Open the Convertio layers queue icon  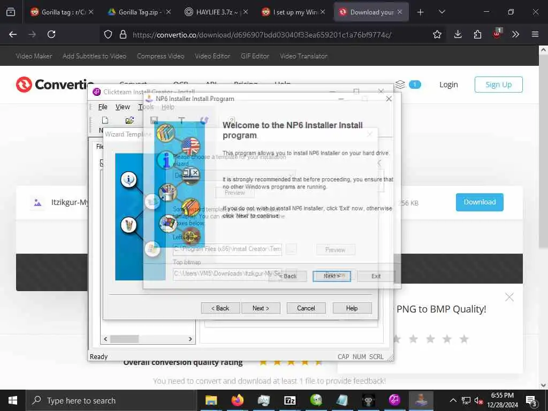(x=400, y=84)
